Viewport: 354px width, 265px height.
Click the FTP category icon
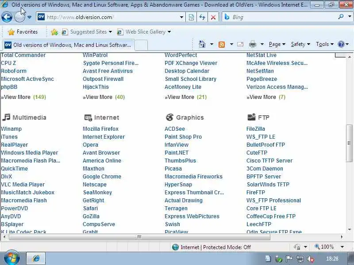251,117
